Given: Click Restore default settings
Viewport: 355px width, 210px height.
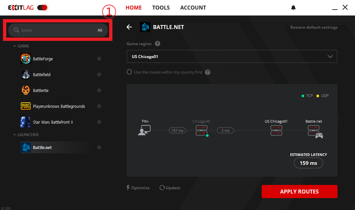Looking at the screenshot, I should pos(314,27).
